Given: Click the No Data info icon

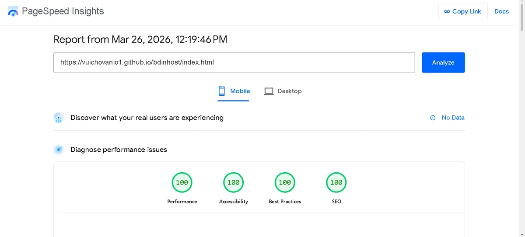Looking at the screenshot, I should tap(433, 118).
